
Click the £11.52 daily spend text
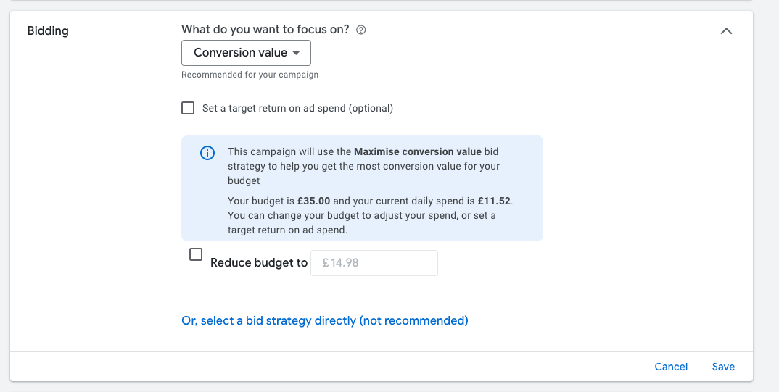[x=494, y=201]
